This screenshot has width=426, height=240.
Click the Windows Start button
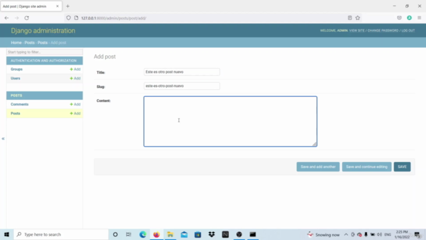pyautogui.click(x=7, y=234)
